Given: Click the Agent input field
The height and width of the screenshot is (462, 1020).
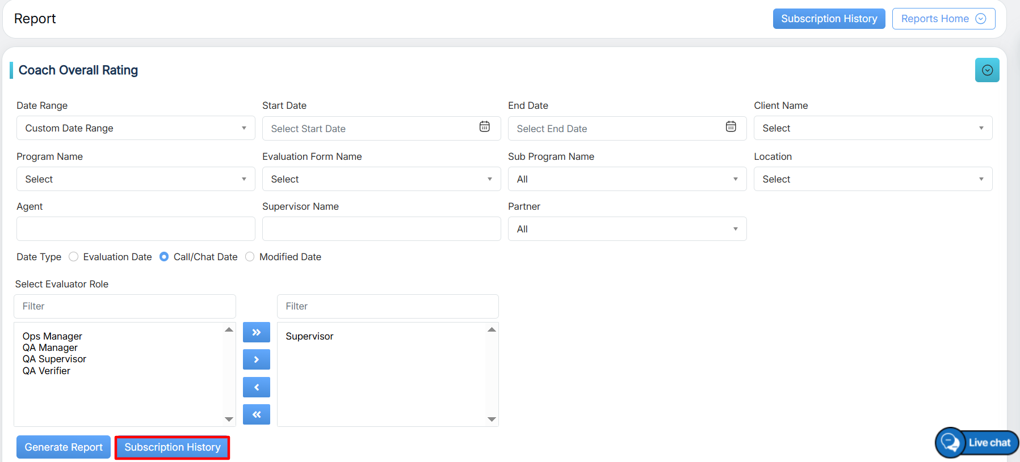Looking at the screenshot, I should tap(135, 229).
